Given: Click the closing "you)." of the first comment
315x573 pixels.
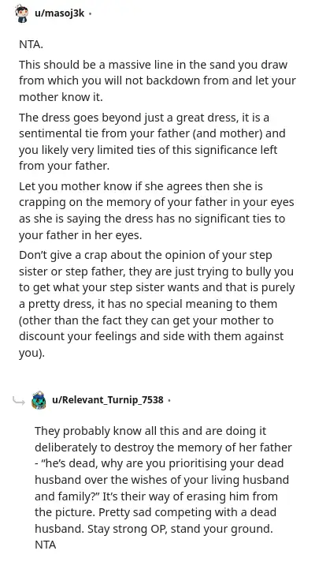Looking at the screenshot, I should (x=31, y=353).
